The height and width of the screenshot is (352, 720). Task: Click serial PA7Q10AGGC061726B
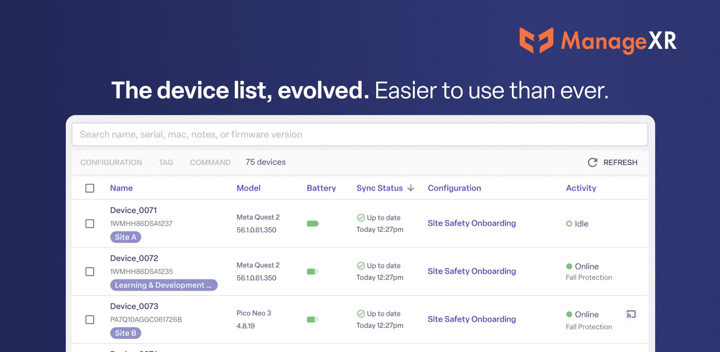pos(146,319)
